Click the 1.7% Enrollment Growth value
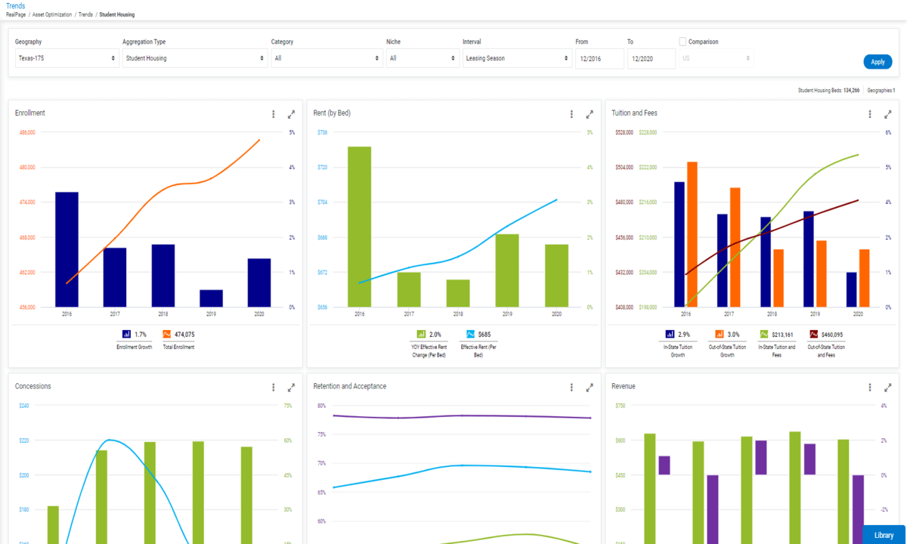This screenshot has height=544, width=907. pyautogui.click(x=141, y=334)
